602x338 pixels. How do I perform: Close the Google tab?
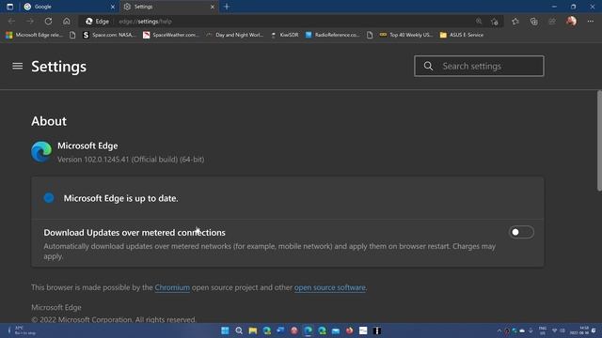[x=113, y=7]
